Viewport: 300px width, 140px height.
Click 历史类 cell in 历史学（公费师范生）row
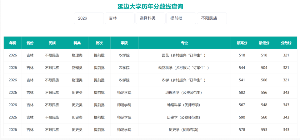click(77, 117)
